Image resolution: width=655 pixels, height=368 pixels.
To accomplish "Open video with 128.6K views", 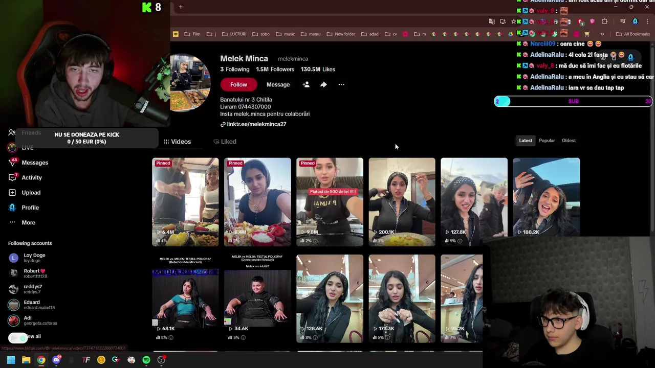I will tap(330, 298).
